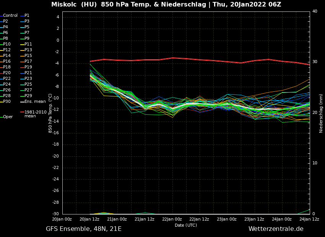325x237 pixels.
Task: Click the P30 legend label
Action: 7,102
